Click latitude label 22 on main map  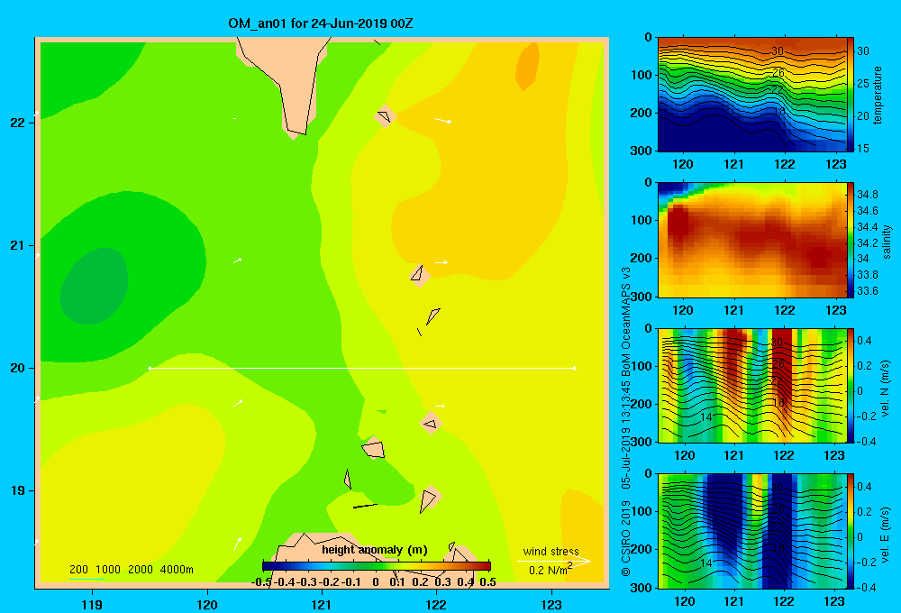[18, 123]
